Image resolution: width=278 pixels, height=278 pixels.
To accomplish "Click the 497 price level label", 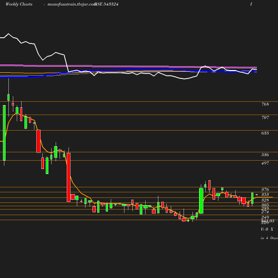I will (265, 163).
